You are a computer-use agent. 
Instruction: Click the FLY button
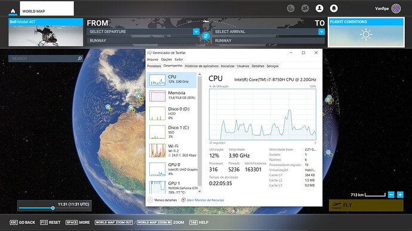[366, 205]
